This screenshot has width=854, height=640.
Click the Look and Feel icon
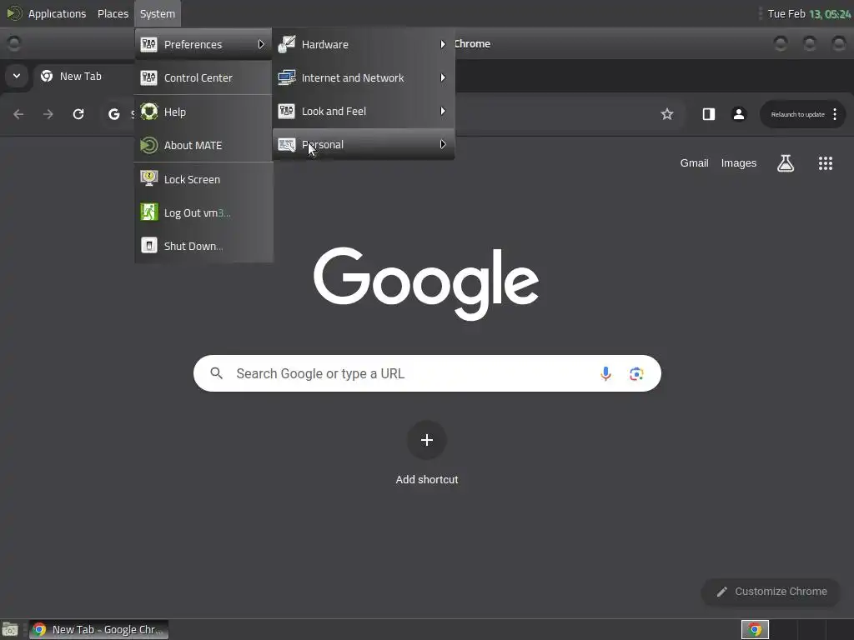point(287,111)
